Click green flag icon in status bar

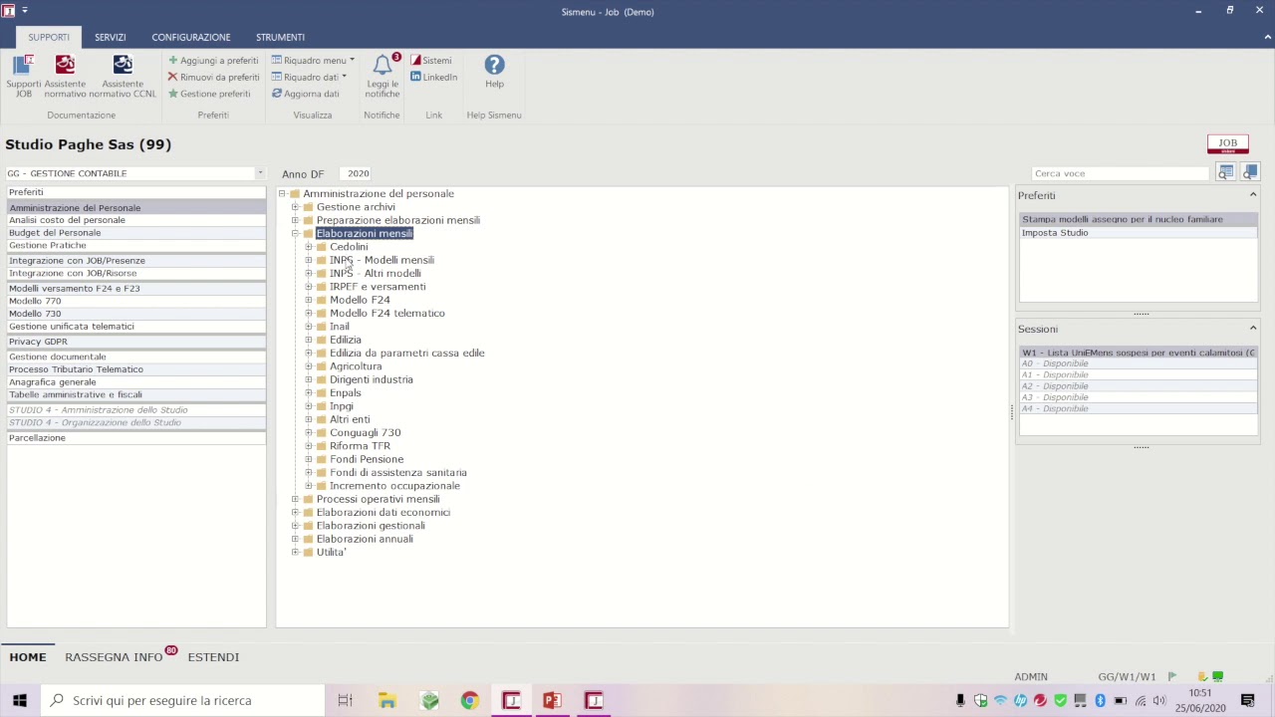pyautogui.click(x=1171, y=677)
